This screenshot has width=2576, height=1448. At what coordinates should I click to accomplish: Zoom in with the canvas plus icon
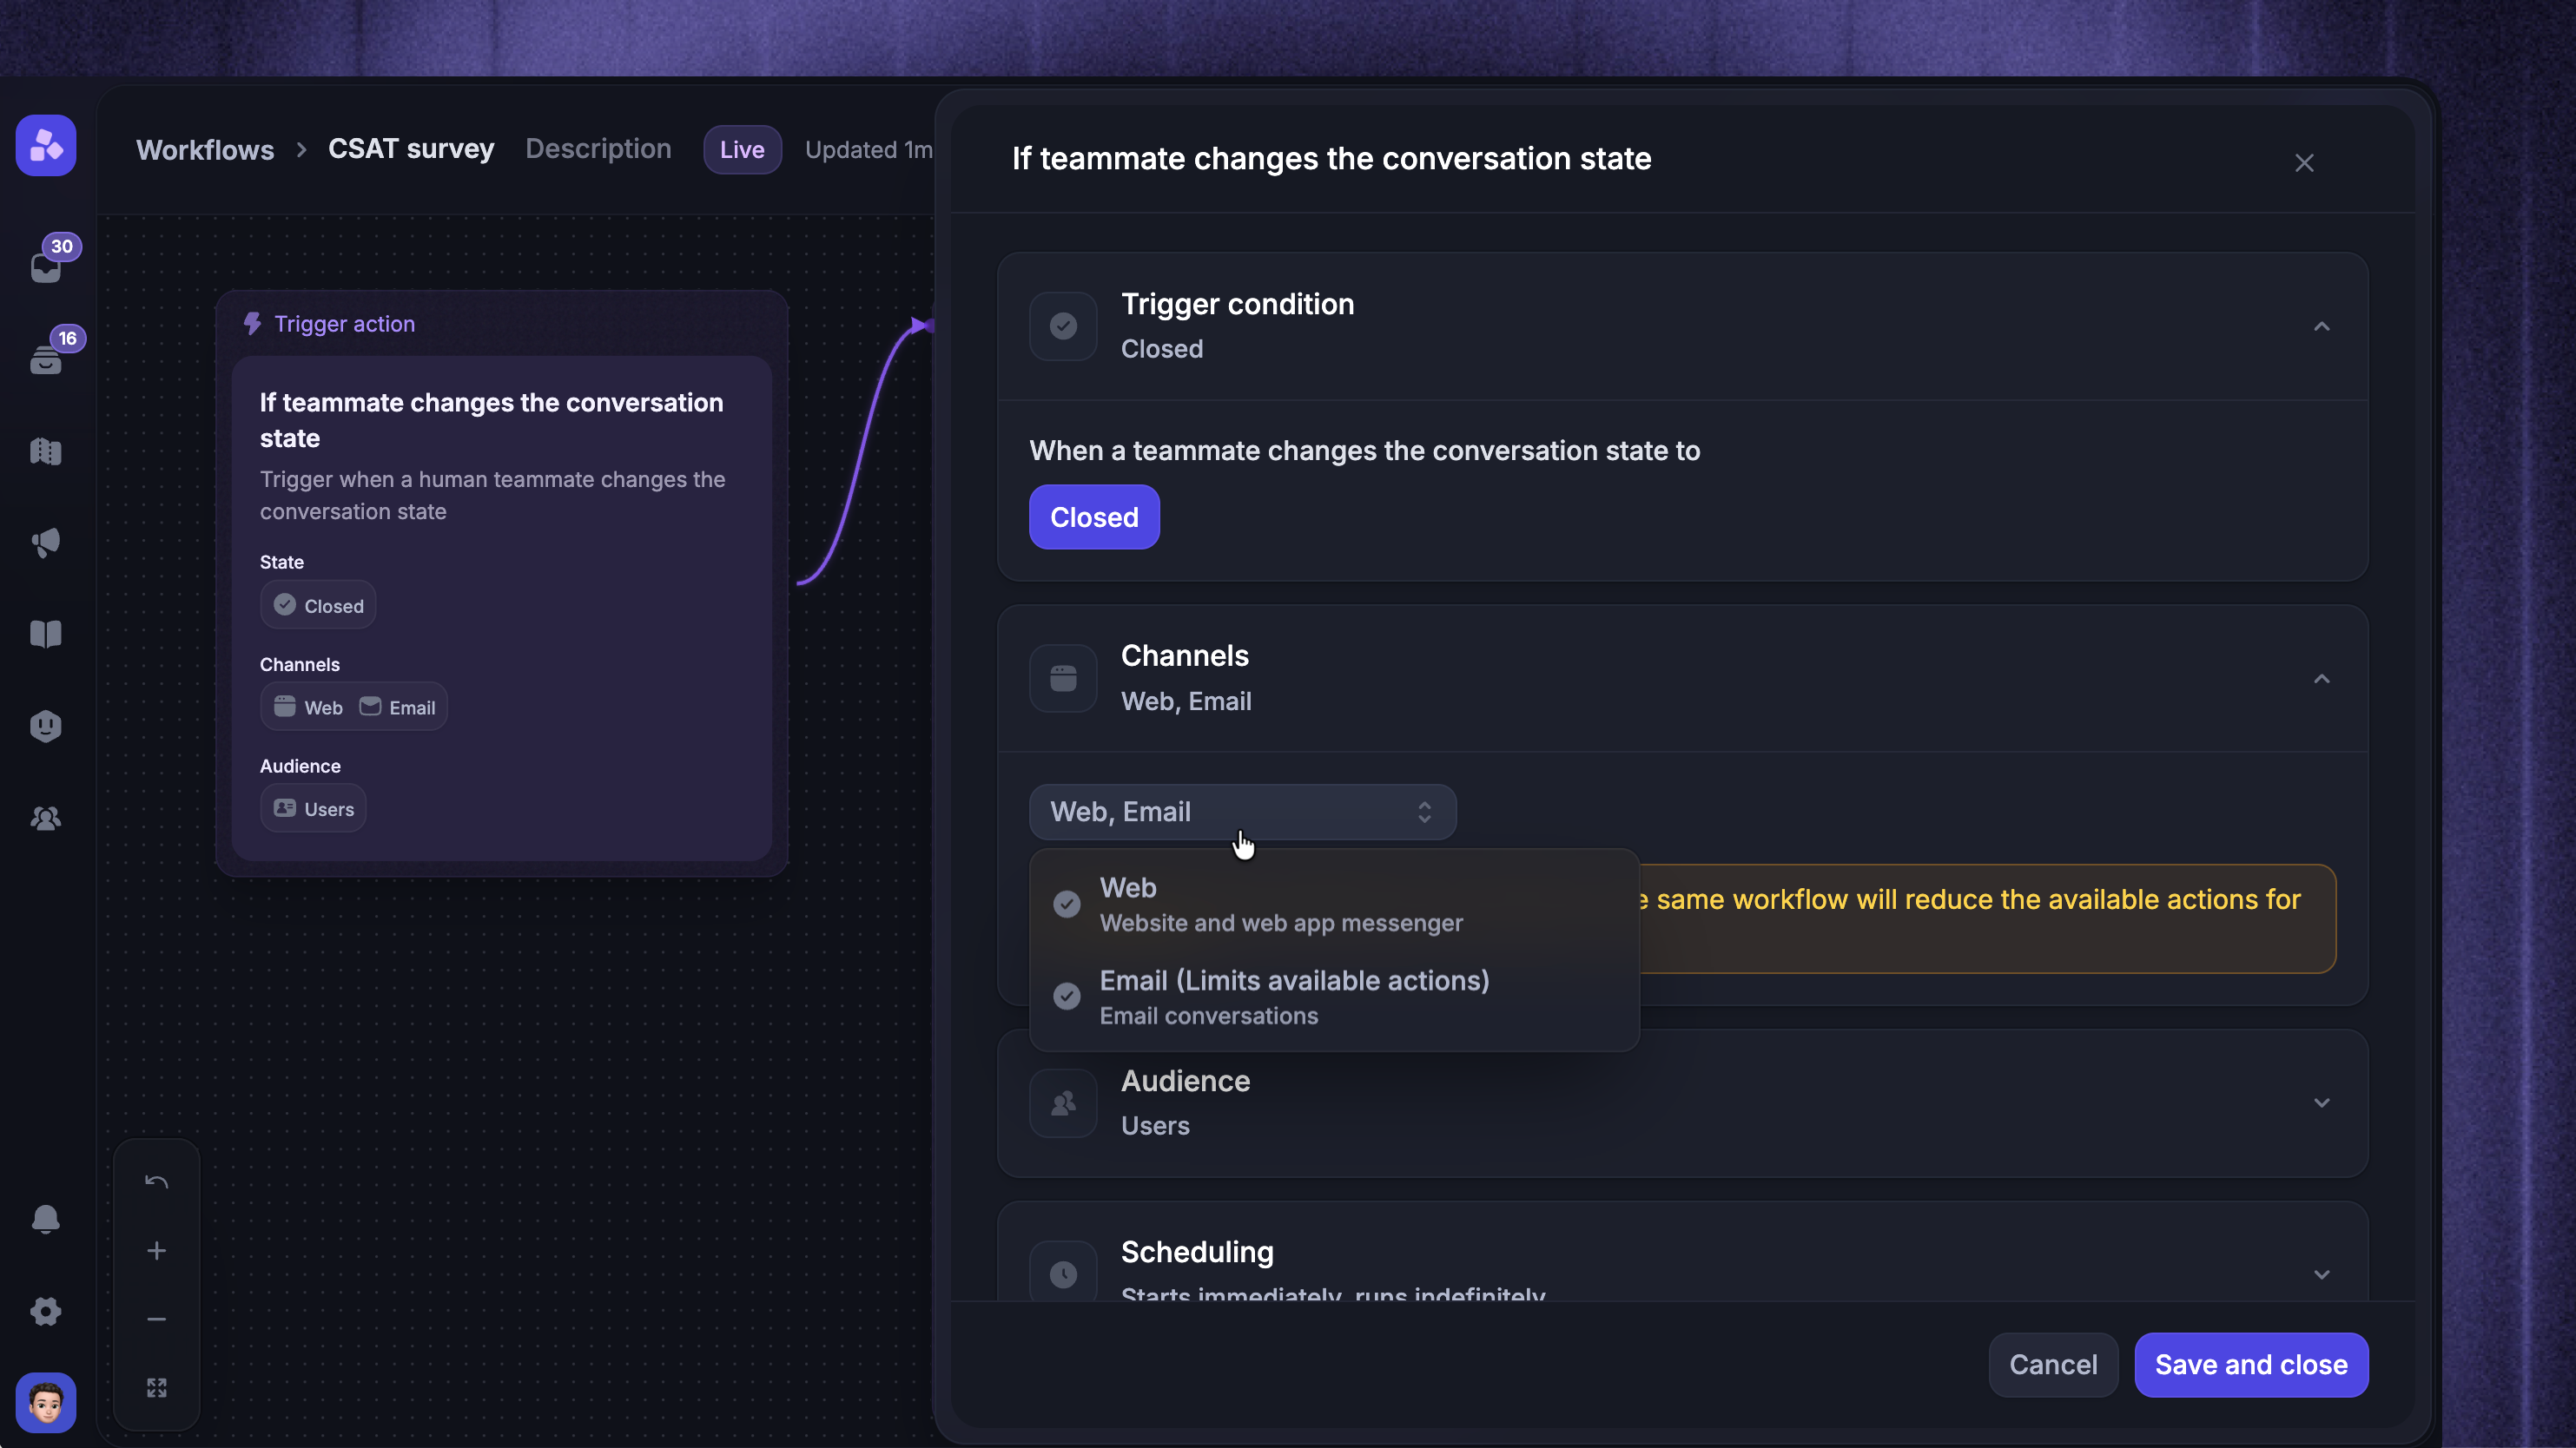157,1250
